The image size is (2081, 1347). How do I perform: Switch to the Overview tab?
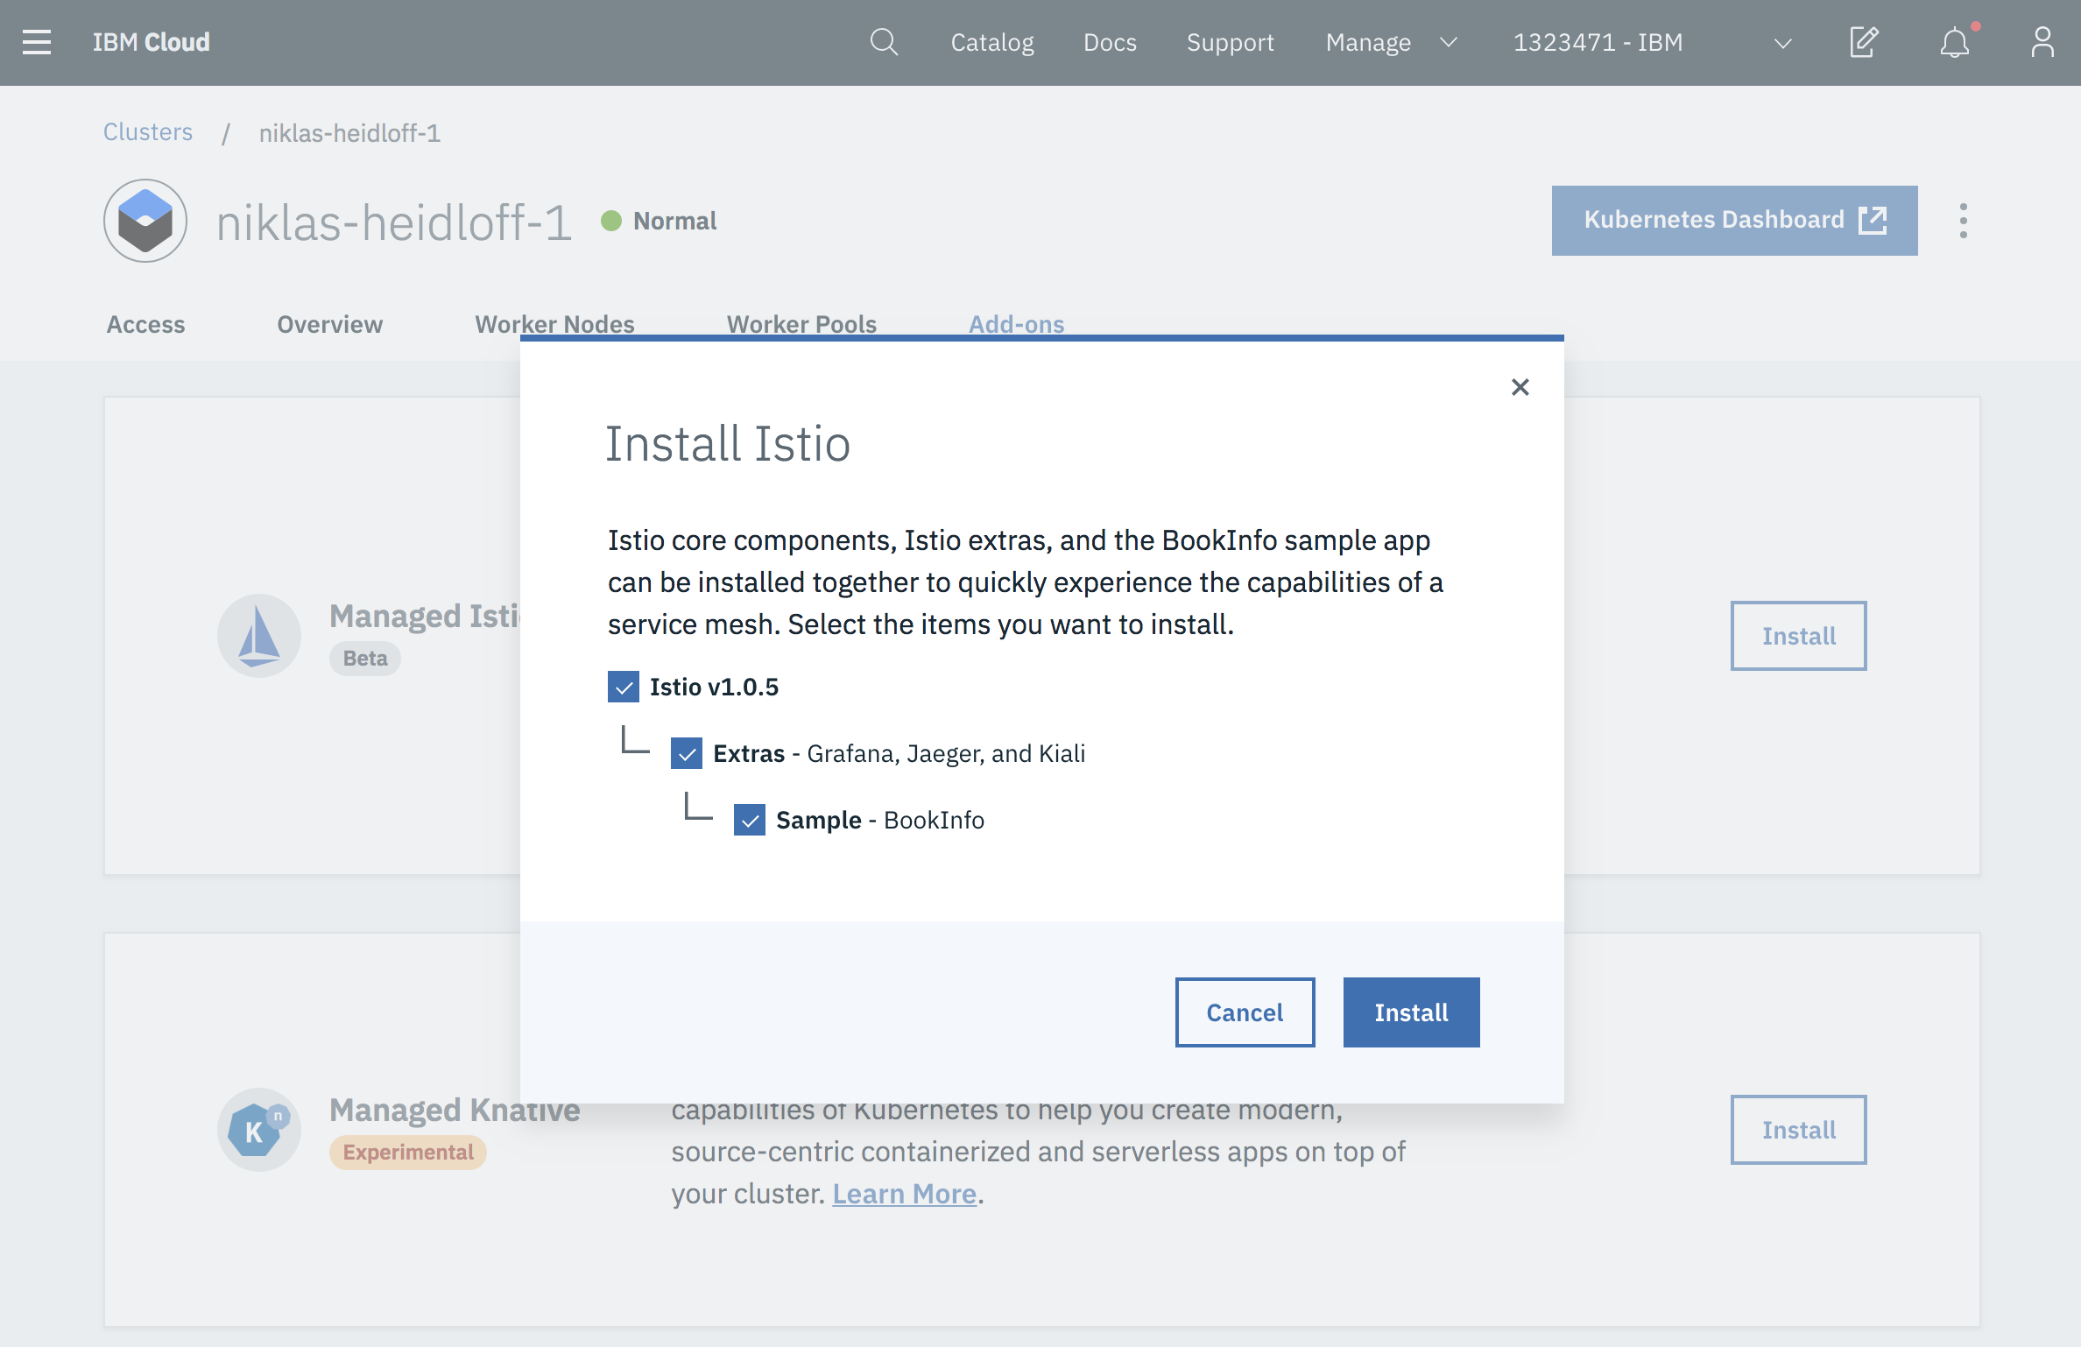click(x=329, y=324)
